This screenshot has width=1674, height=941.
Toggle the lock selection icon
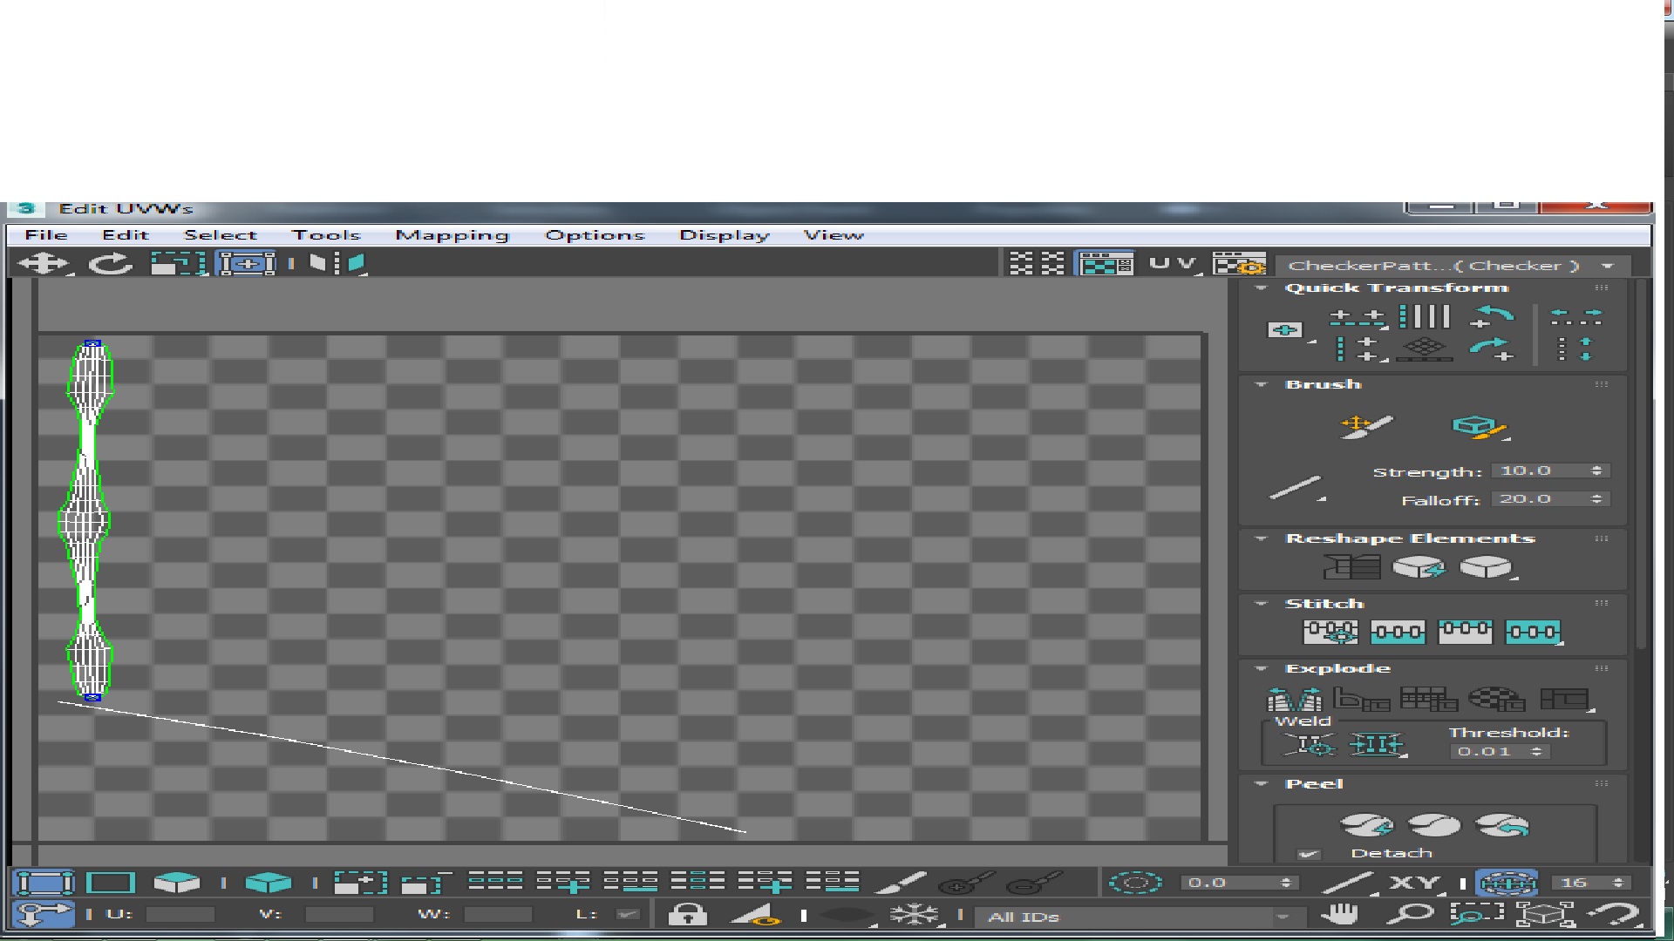pyautogui.click(x=687, y=915)
